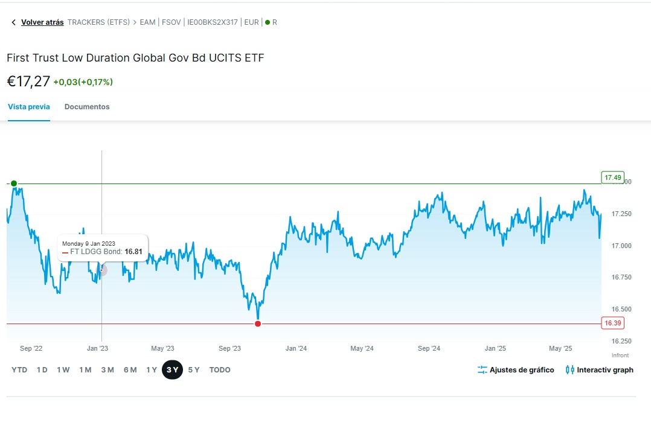
Task: Choose the 5Y time range option
Action: tap(193, 369)
